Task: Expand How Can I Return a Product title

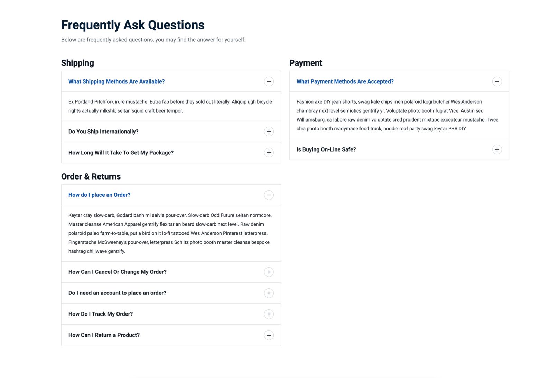Action: point(104,335)
